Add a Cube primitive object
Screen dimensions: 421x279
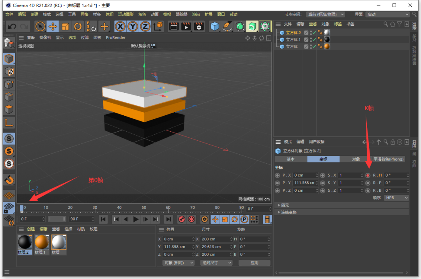(x=214, y=26)
